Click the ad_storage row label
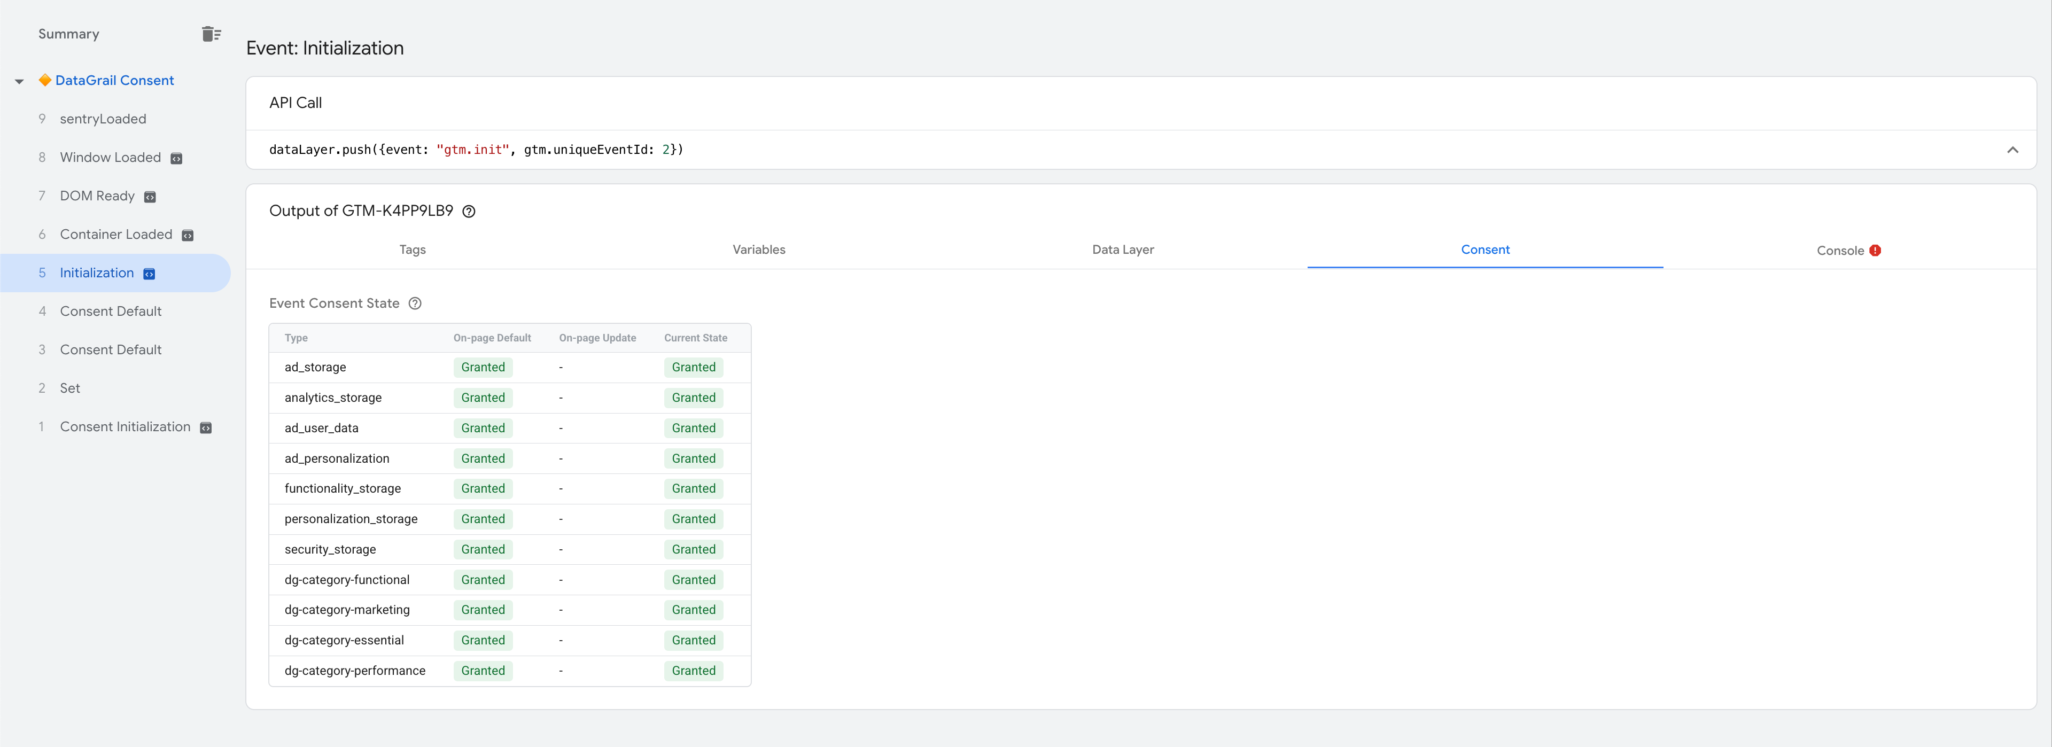 coord(315,367)
